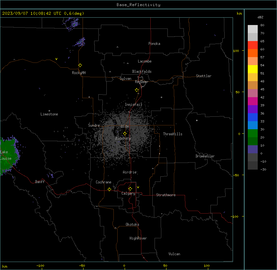Click the -50 tick on bottom axis
This screenshot has height=270, width=277.
pyautogui.click(x=82, y=266)
